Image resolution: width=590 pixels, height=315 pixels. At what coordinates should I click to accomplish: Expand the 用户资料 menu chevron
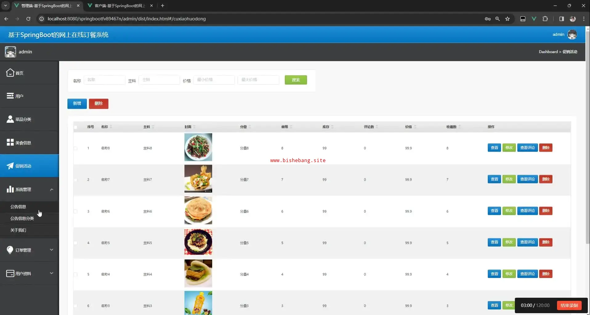pos(52,273)
